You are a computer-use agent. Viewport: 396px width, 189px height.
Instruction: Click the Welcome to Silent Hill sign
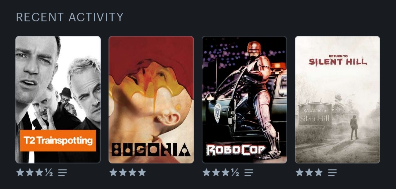coord(315,114)
